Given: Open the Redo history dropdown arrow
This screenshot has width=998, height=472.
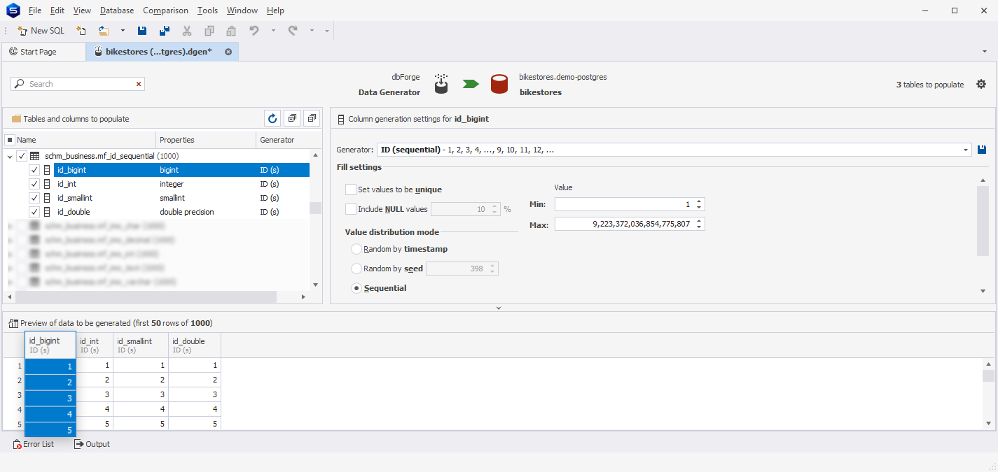Looking at the screenshot, I should pos(312,31).
